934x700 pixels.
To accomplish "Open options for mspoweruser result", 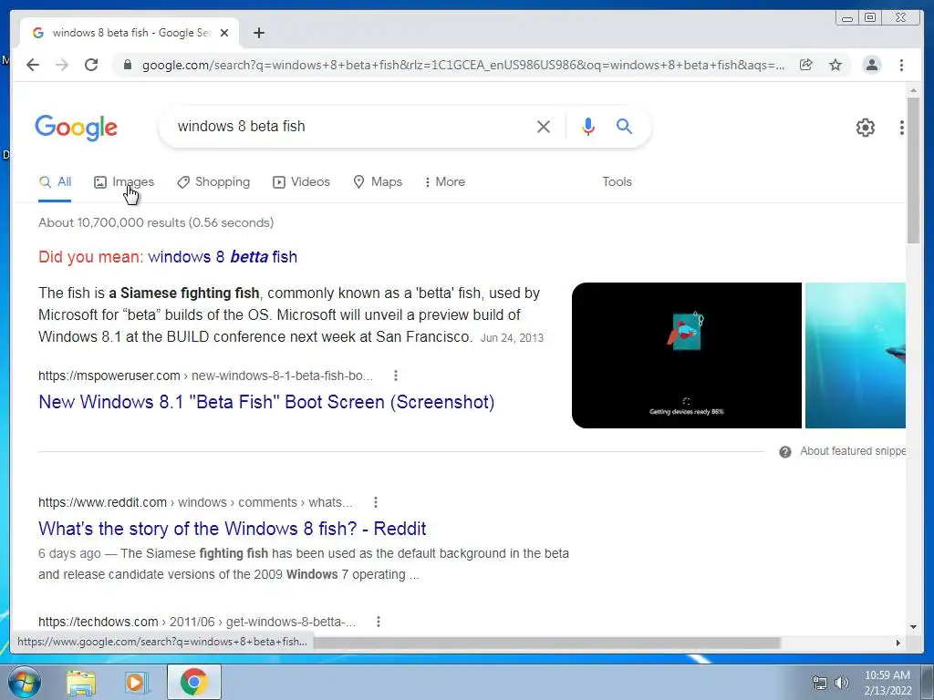I will point(396,376).
